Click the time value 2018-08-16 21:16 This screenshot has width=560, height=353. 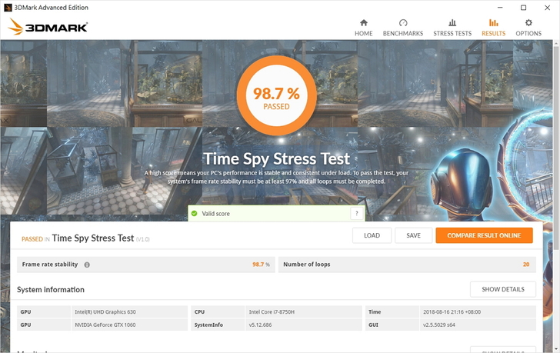452,312
